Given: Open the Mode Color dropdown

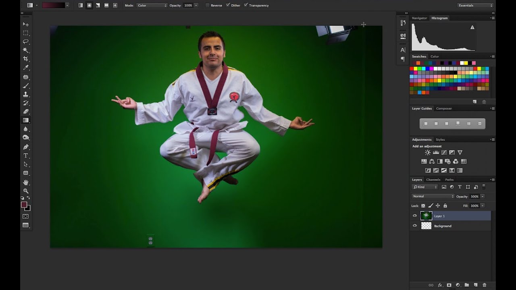Looking at the screenshot, I should tap(152, 5).
